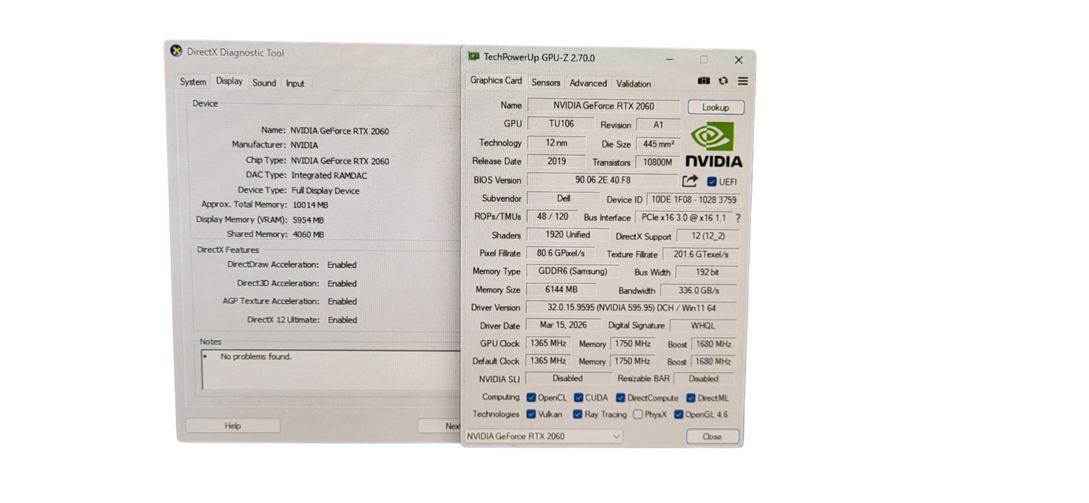Toggle the DirectML checkbox
Viewport: 1089px width, 503px height.
click(691, 397)
